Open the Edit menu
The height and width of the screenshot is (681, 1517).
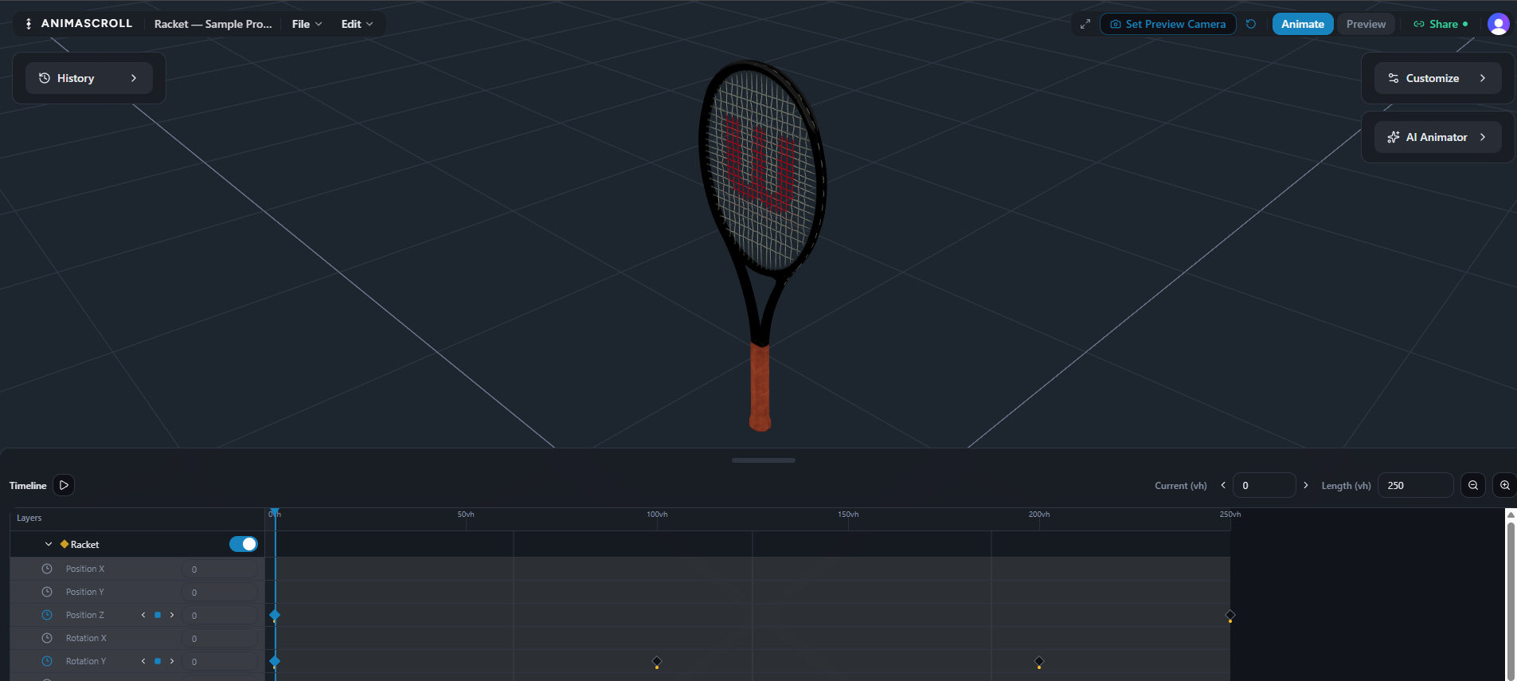(357, 24)
